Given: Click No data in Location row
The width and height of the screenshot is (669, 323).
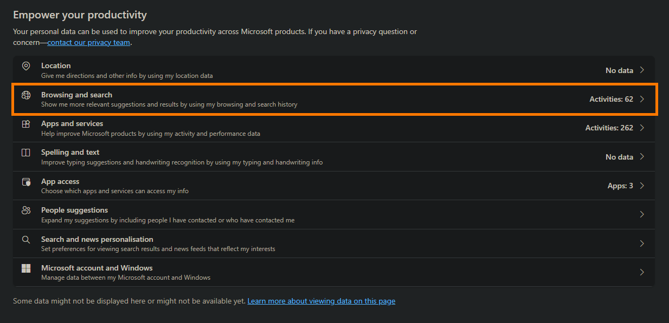Looking at the screenshot, I should (619, 70).
